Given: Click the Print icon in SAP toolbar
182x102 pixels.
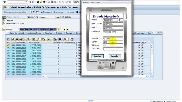Looking at the screenshot, I should click(x=49, y=2).
